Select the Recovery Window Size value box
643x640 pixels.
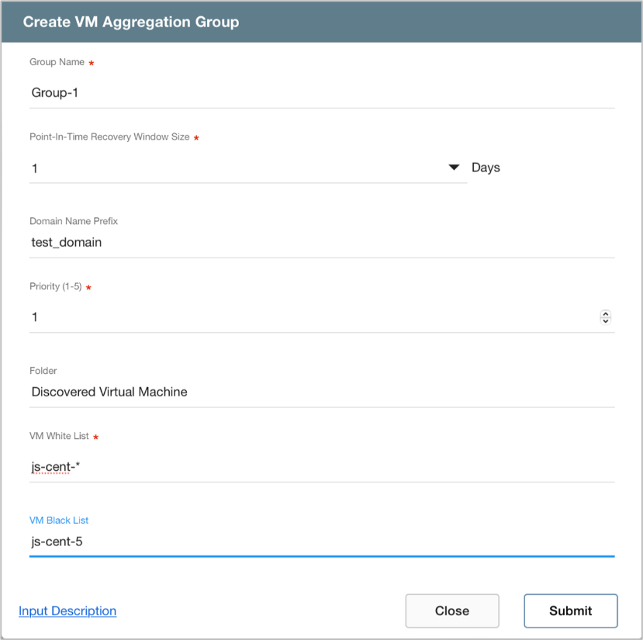(233, 168)
